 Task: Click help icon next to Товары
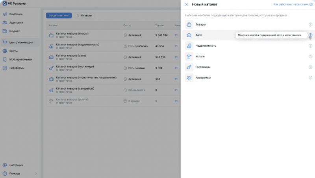310,25
